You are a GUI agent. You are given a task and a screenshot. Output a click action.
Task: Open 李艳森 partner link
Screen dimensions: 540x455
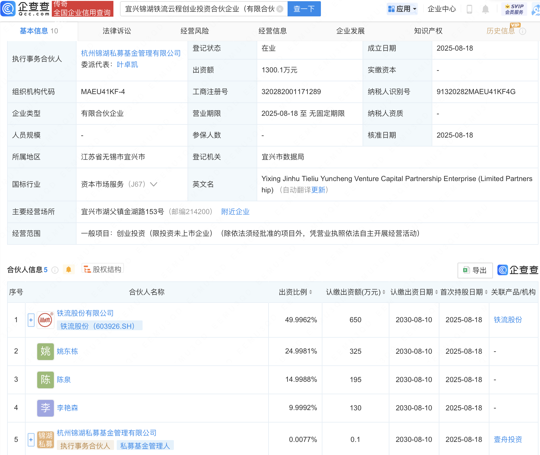[x=67, y=408]
